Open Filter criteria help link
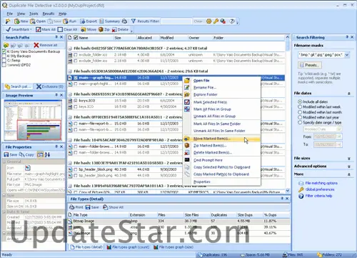The height and width of the screenshot is (258, 357). [x=318, y=196]
